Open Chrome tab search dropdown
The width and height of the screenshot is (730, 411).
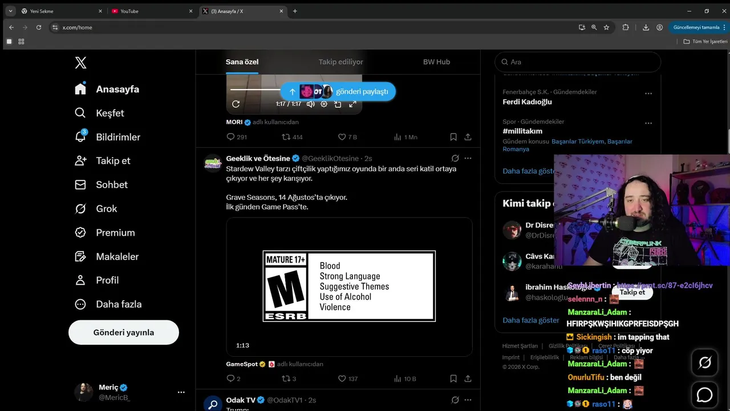10,11
